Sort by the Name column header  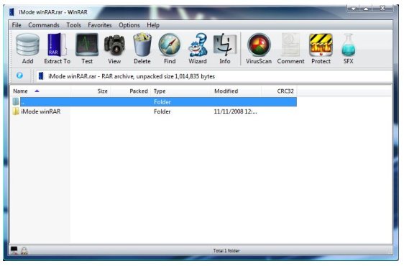click(40, 91)
